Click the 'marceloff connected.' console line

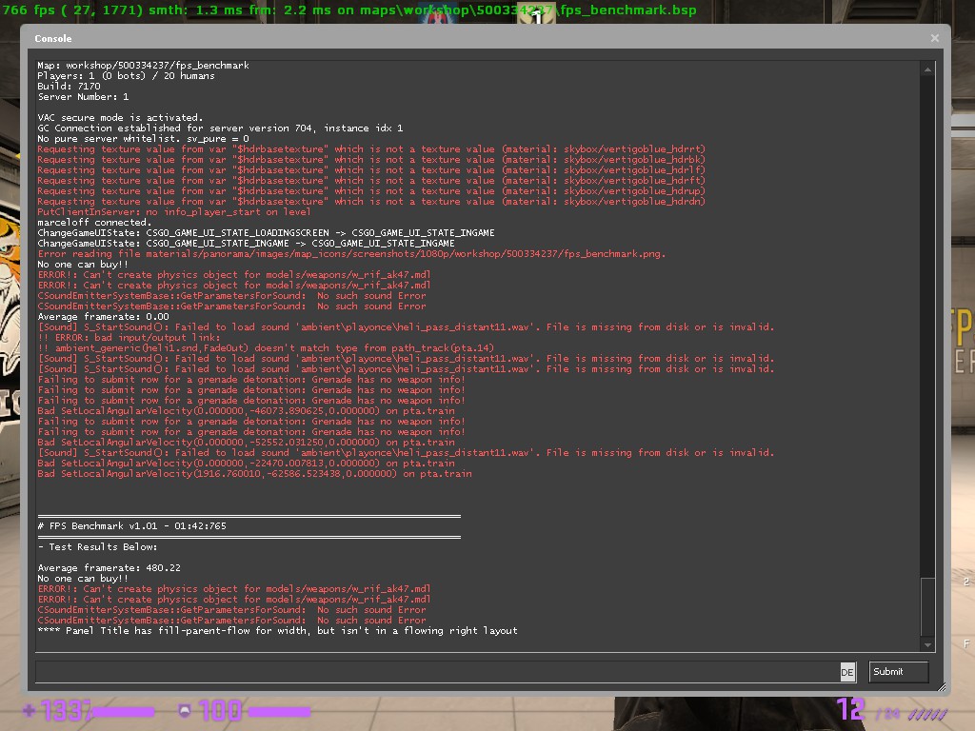pos(94,223)
